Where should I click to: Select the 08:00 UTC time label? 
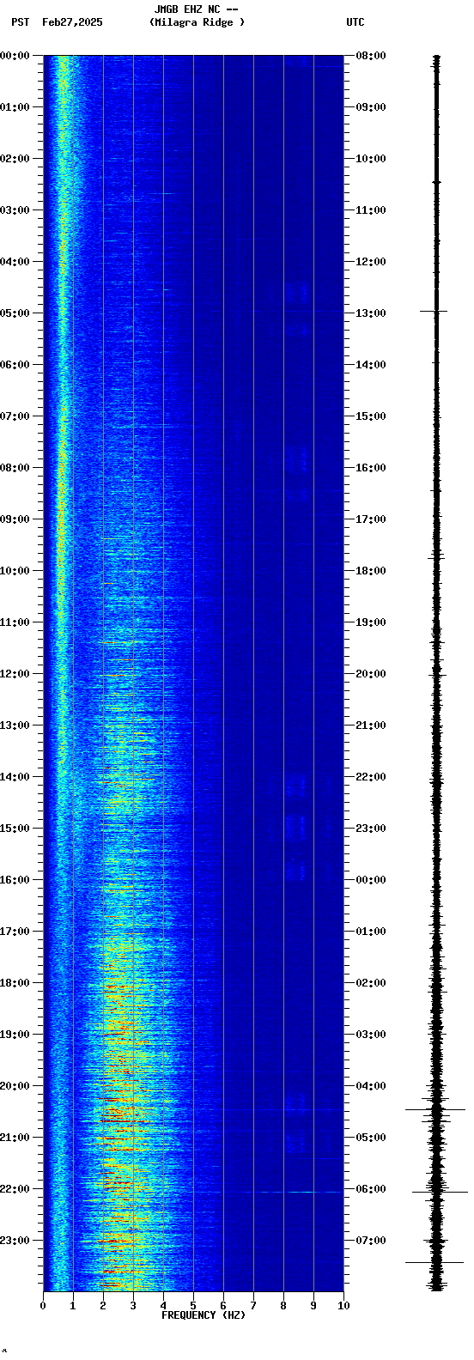coord(371,56)
